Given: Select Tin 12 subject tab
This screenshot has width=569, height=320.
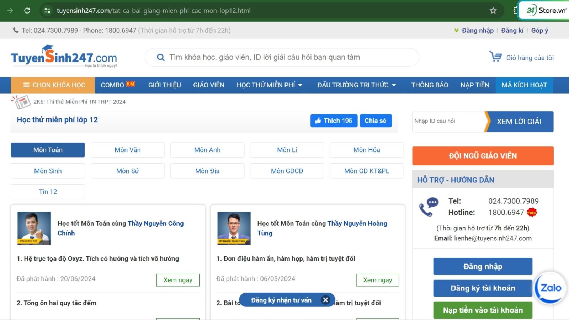Looking at the screenshot, I should point(48,192).
